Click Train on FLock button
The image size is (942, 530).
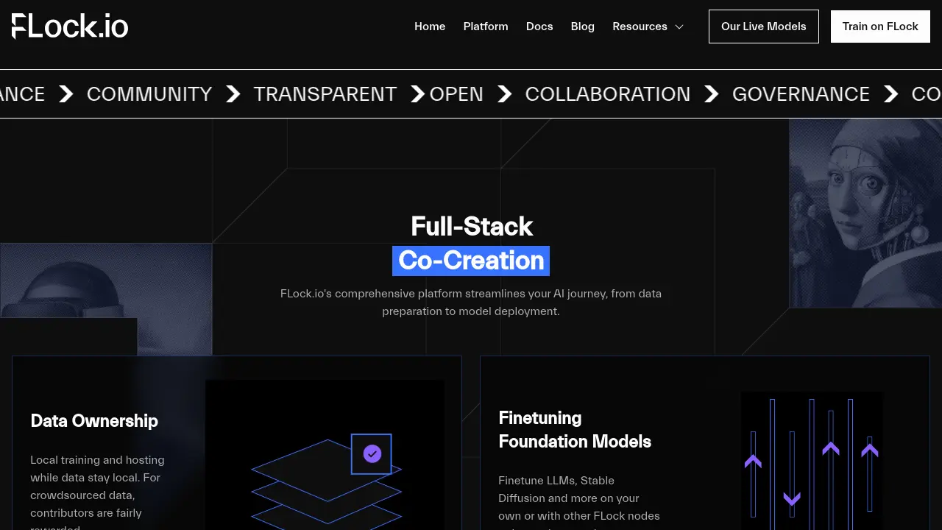[x=880, y=26]
